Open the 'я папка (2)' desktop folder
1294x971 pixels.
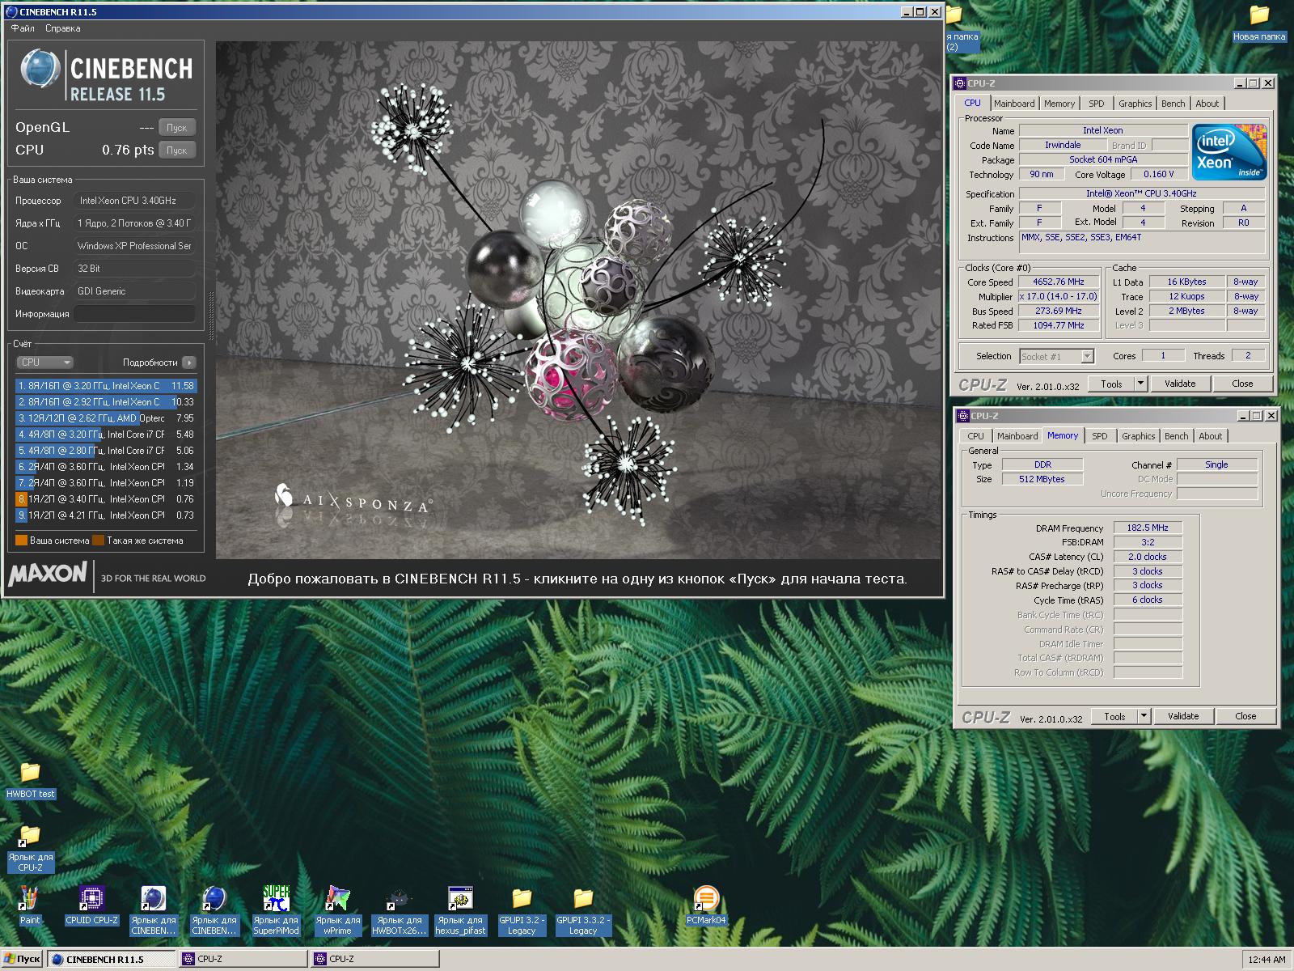pos(955,15)
